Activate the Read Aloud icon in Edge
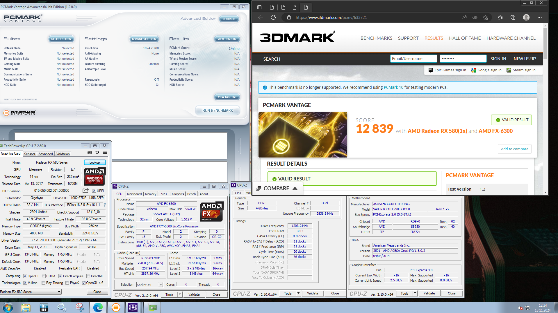This screenshot has height=313, width=558. pyautogui.click(x=464, y=17)
